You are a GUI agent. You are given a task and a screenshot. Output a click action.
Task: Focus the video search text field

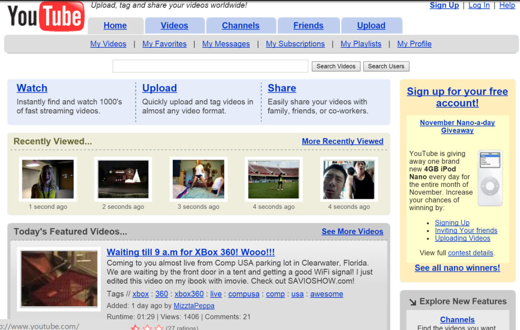(210, 66)
